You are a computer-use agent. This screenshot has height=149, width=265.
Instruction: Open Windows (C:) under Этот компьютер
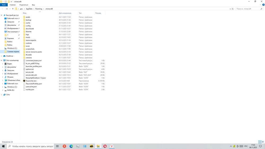coord(12,87)
